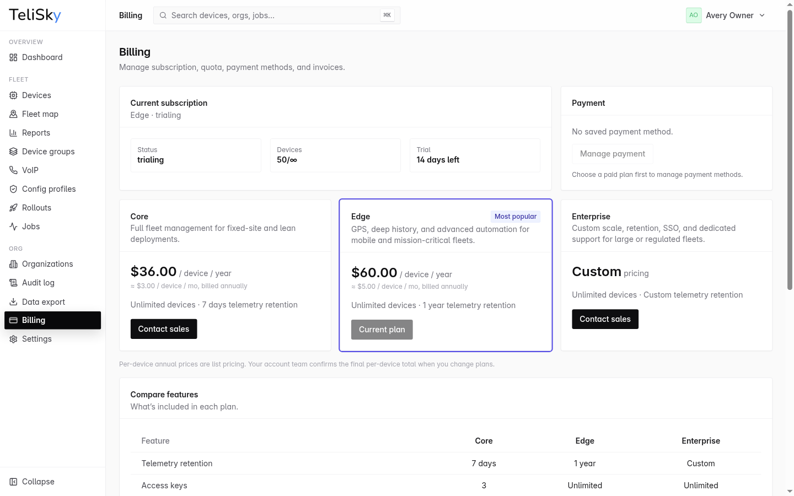Open the Avery Owner account dropdown chevron
794x496 pixels.
[x=762, y=15]
